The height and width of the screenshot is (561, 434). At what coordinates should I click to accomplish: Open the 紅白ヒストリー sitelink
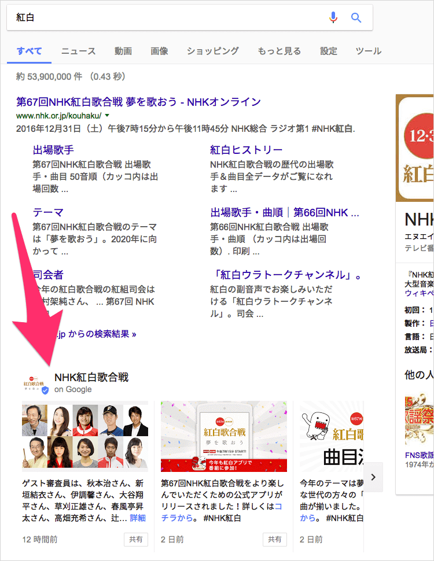(x=247, y=150)
